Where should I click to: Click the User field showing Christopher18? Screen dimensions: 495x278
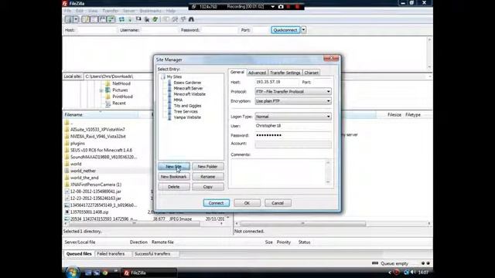click(x=293, y=126)
